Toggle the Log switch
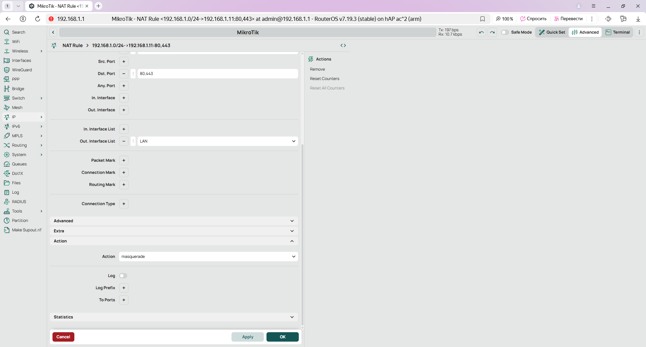This screenshot has width=646, height=347. click(123, 276)
